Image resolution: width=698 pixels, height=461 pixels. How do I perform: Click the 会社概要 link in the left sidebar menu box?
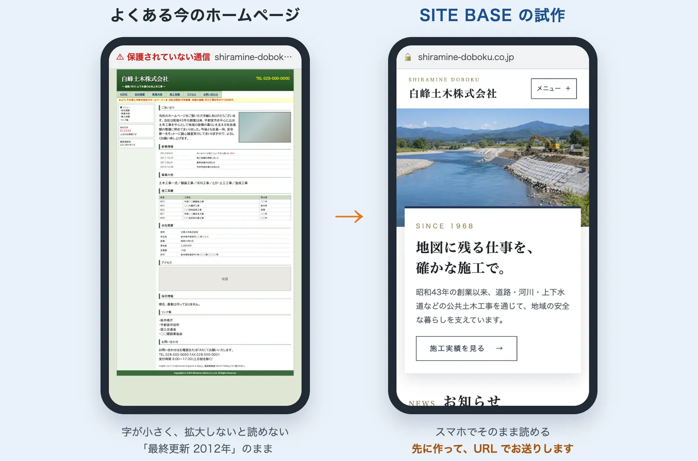click(x=125, y=110)
